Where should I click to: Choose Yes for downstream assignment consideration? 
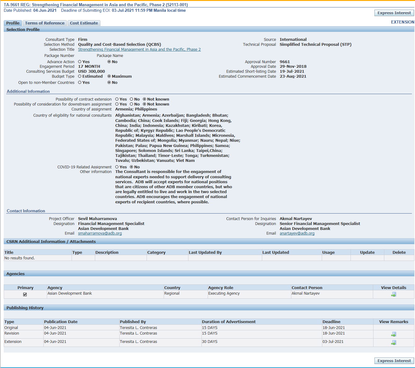117,104
